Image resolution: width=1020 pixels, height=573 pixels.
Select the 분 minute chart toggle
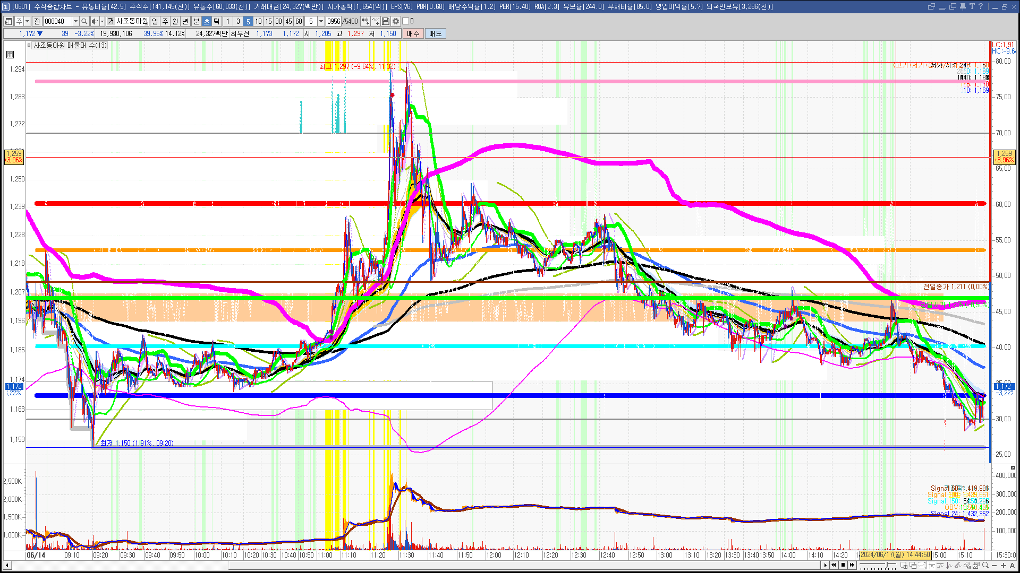[x=196, y=21]
